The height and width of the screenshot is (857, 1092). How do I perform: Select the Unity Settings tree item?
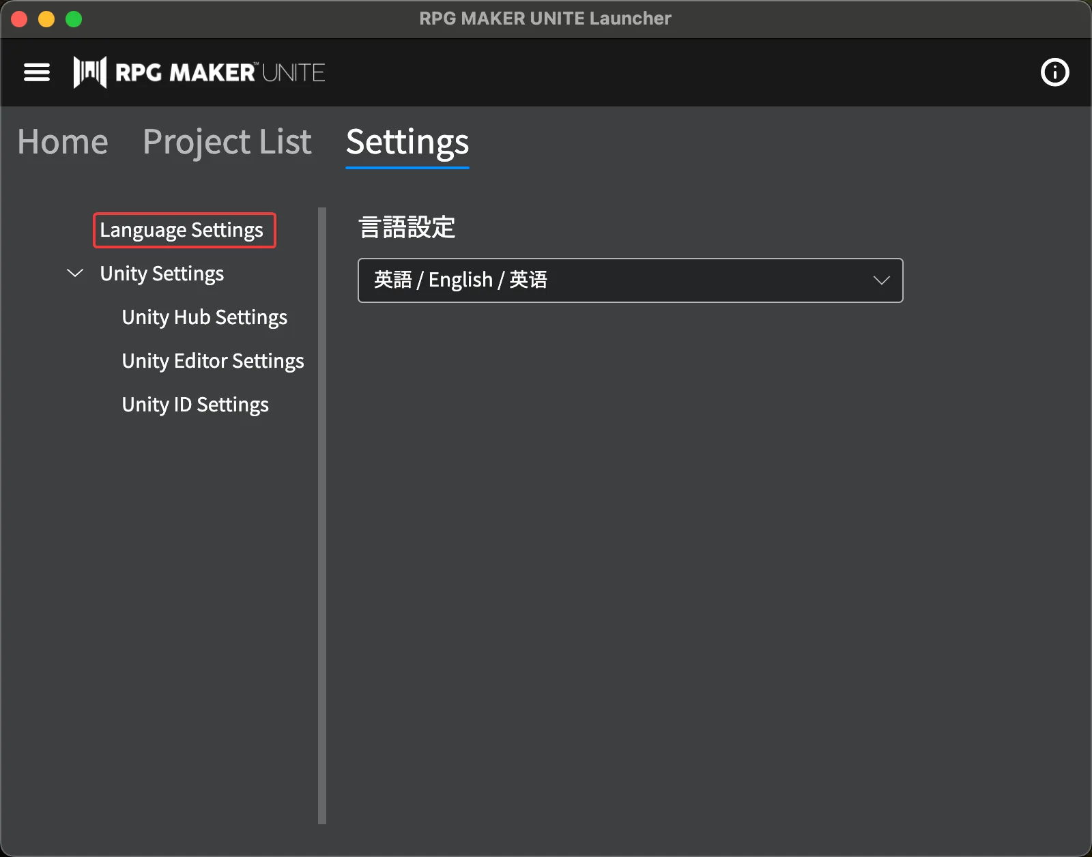tap(162, 274)
